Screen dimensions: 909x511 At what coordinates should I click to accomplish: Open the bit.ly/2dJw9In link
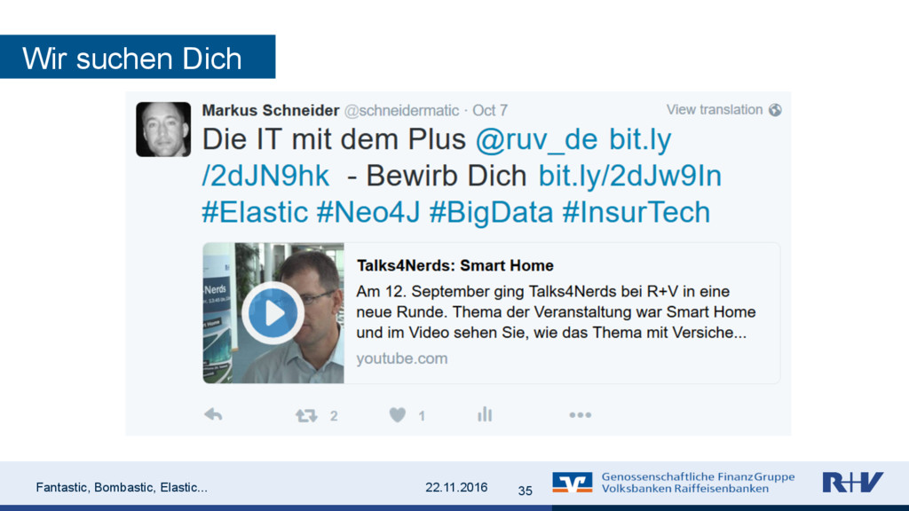(630, 177)
